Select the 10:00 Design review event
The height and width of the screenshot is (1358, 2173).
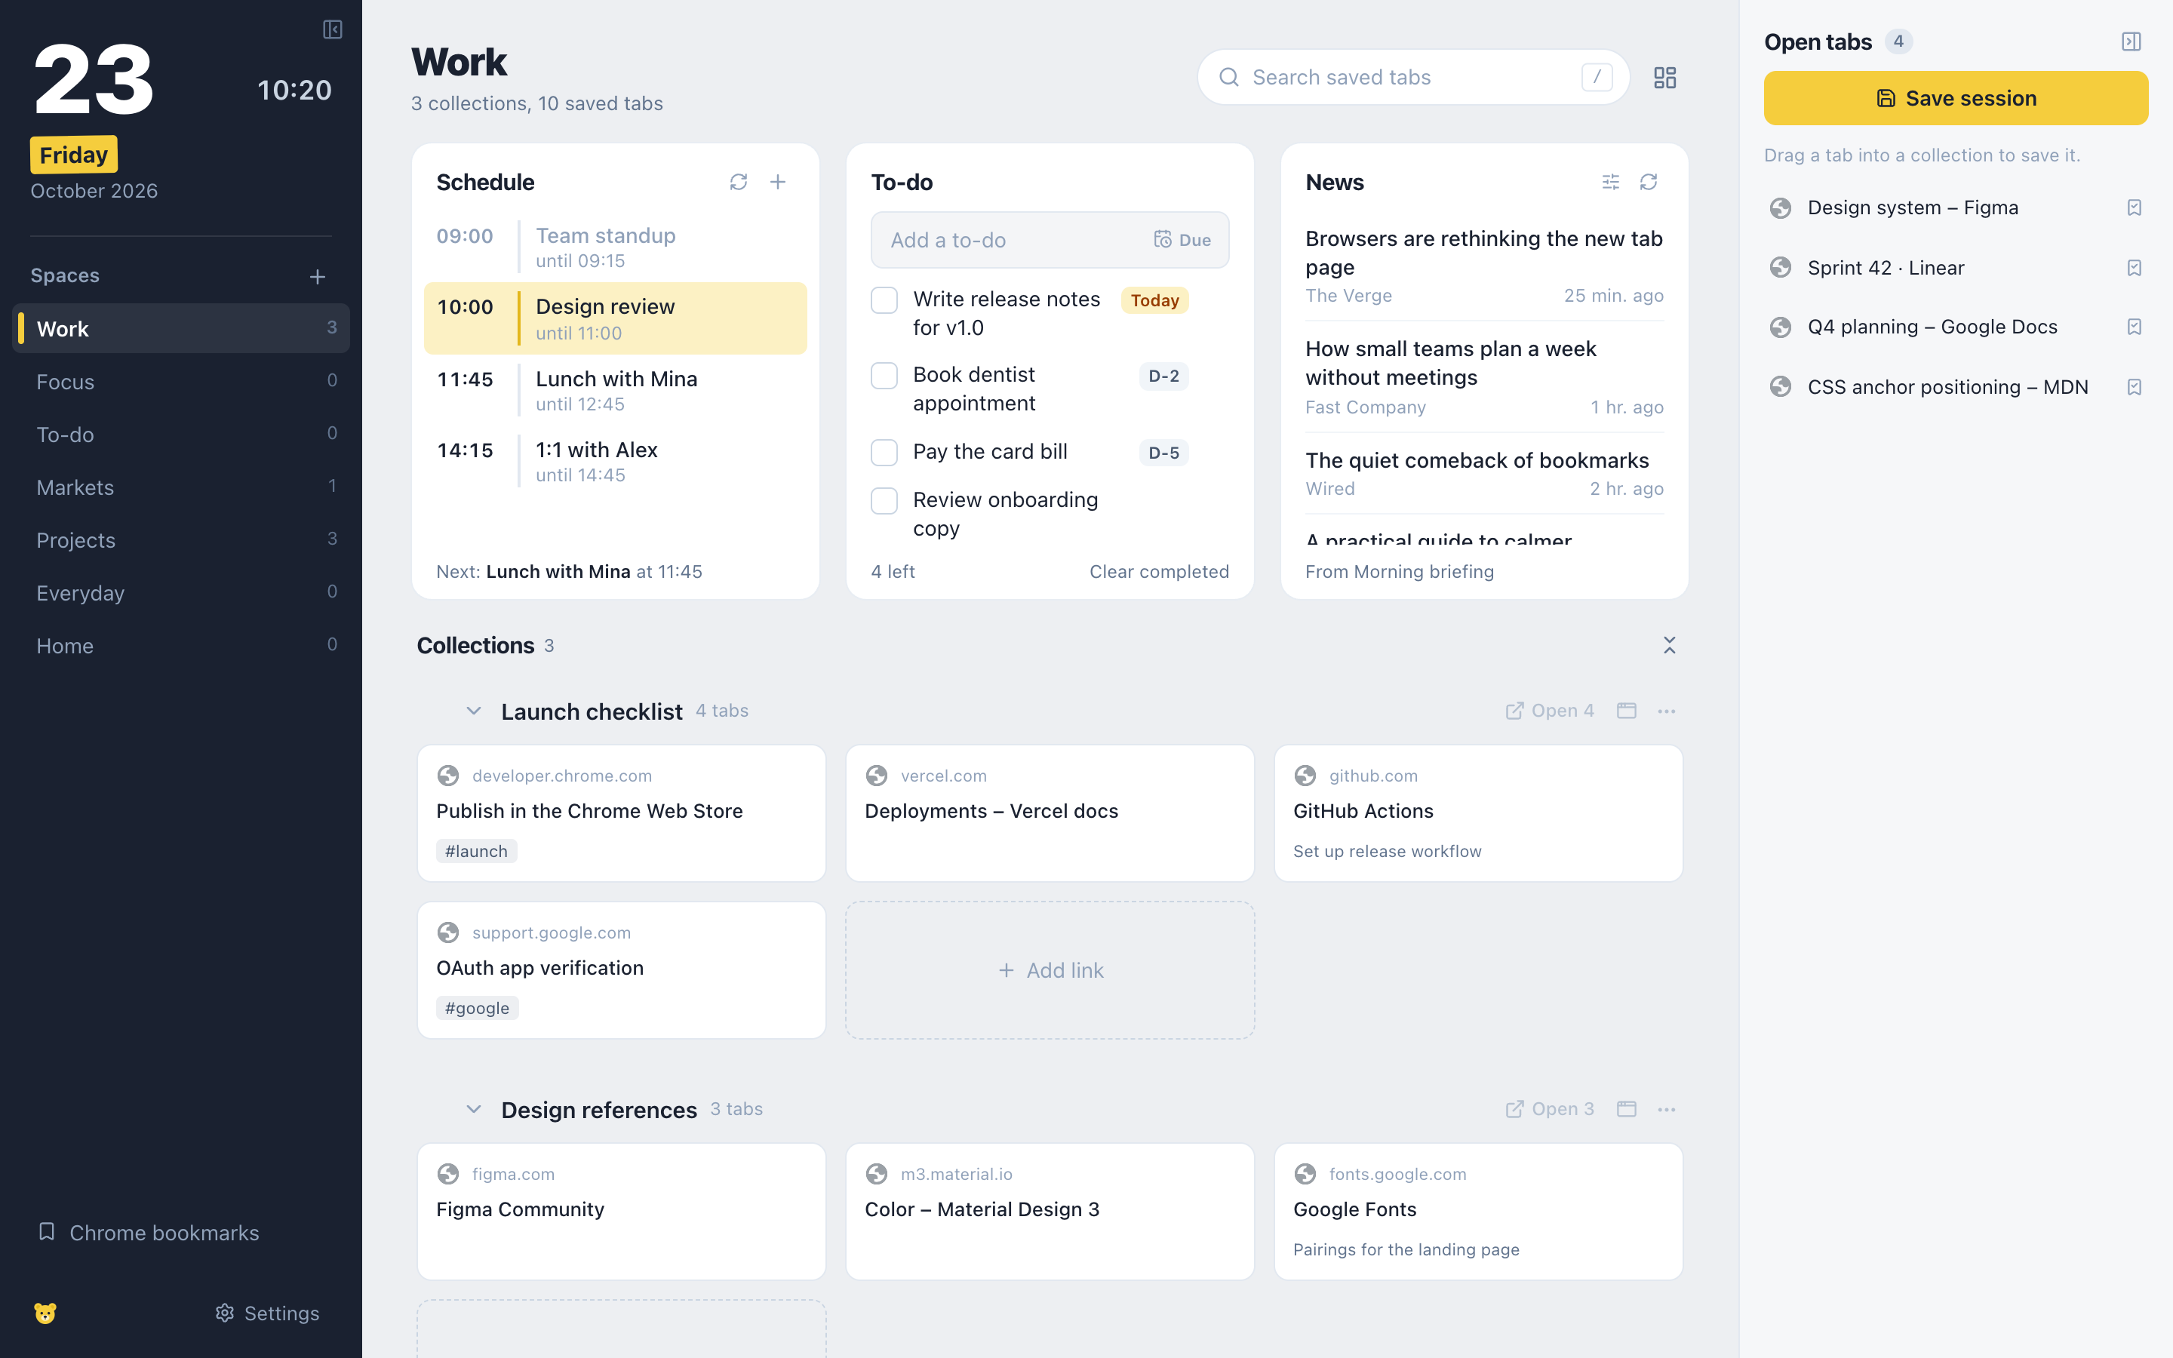615,319
